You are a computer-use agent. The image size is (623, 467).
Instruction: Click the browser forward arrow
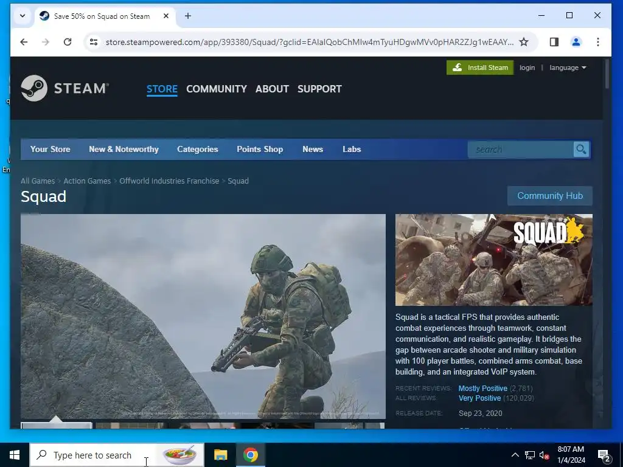point(46,42)
